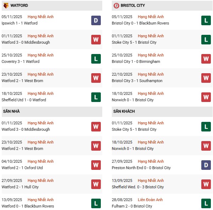Click the Watford club crest icon

click(6, 6)
